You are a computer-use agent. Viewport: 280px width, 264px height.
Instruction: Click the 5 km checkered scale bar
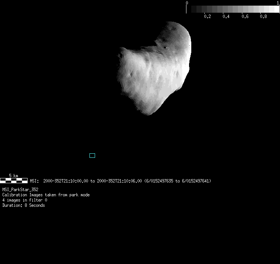click(14, 181)
